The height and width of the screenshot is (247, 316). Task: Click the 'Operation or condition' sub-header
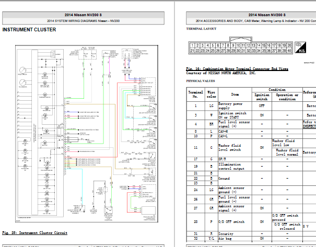pos(287,97)
